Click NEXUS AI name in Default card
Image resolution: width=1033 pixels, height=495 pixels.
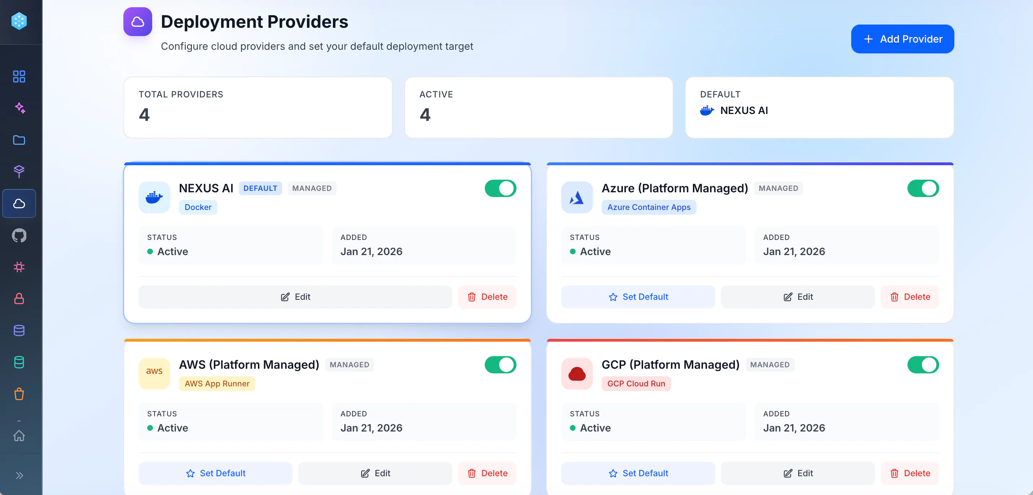point(744,110)
